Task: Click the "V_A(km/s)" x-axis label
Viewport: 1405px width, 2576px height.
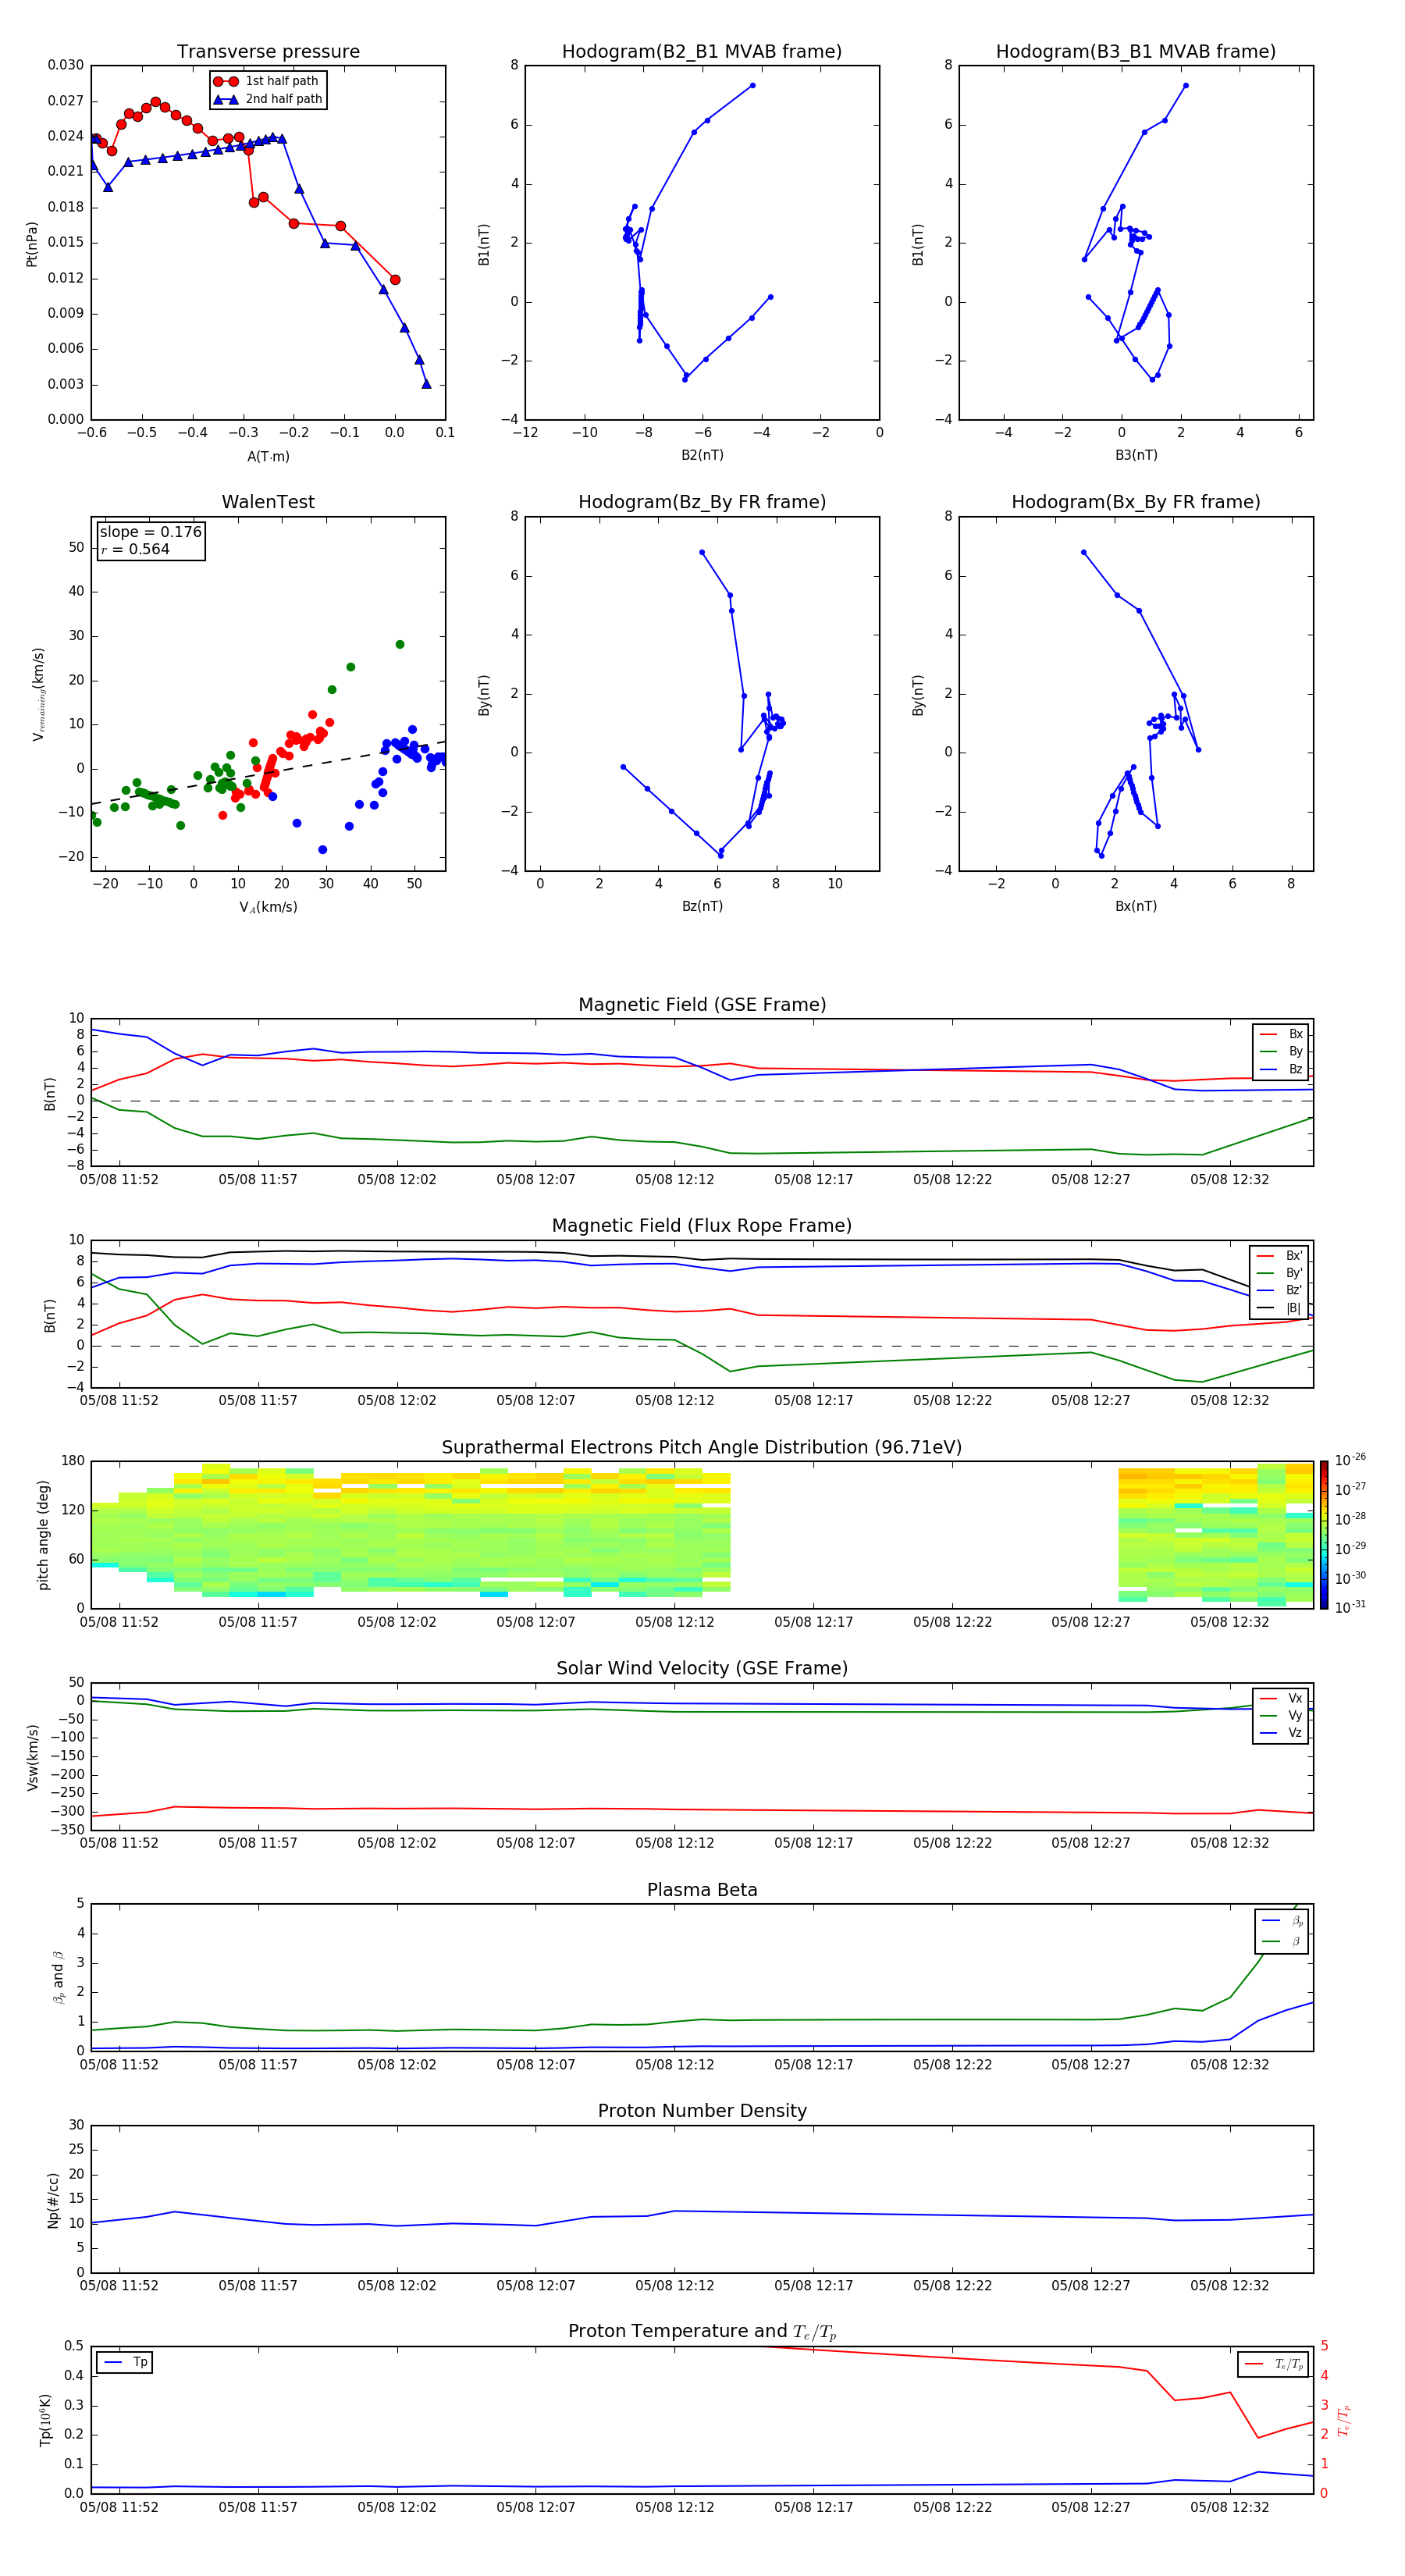Action: (268, 907)
